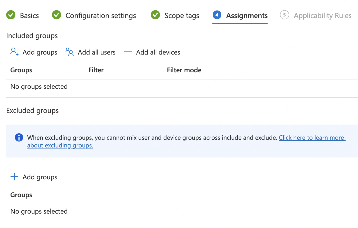Click the grey step 5 circle icon
Viewport: 358px width, 228px height.
pos(284,15)
